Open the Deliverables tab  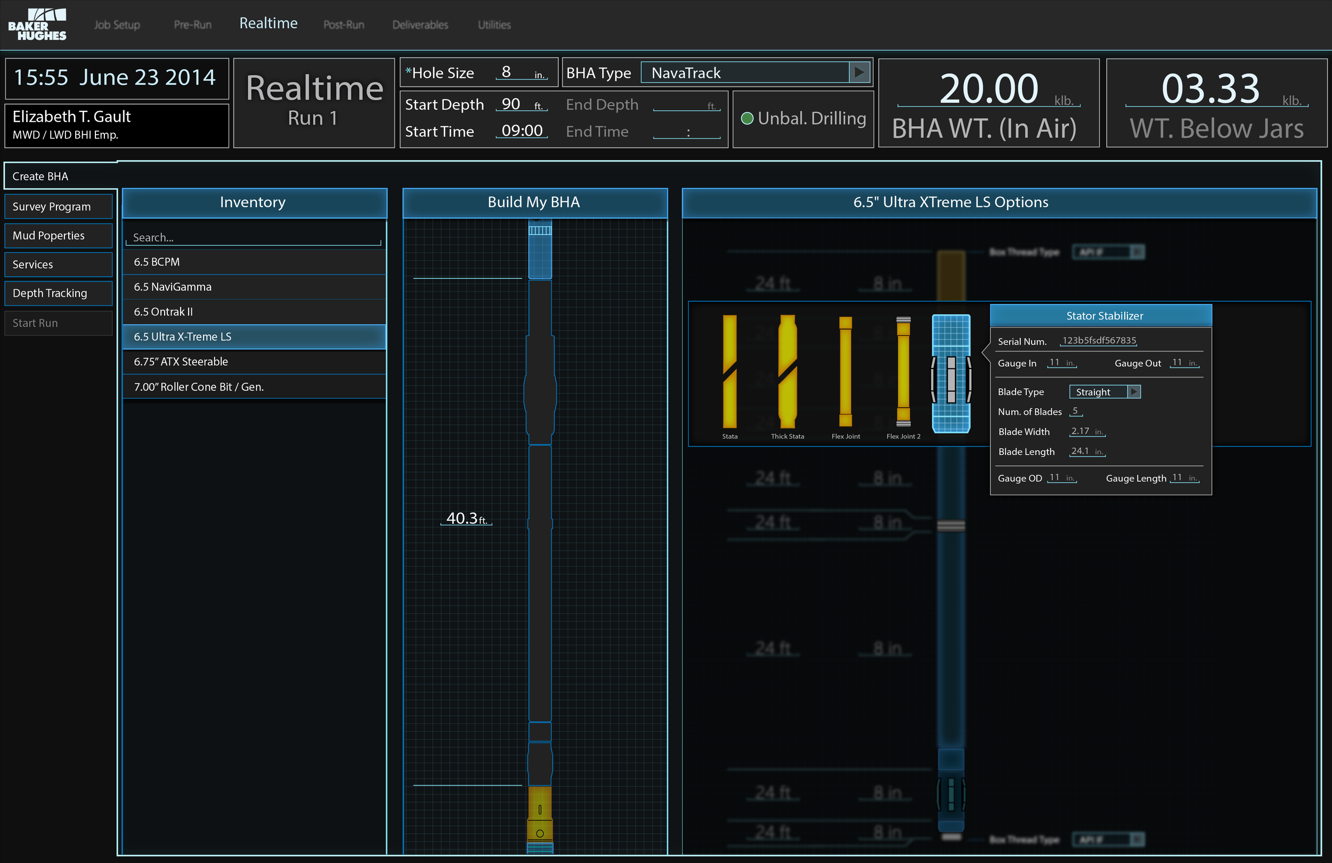tap(420, 24)
